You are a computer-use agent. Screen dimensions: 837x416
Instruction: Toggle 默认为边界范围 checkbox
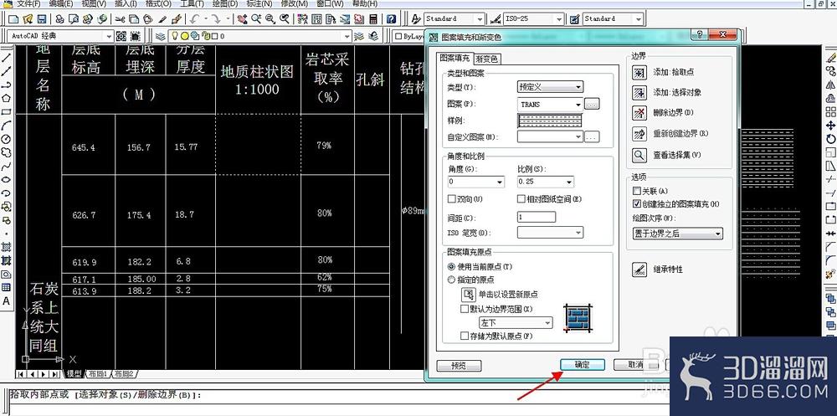[x=465, y=309]
